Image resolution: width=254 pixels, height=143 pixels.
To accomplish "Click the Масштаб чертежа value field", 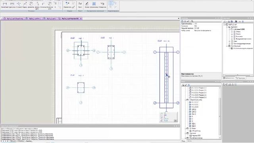I will [207, 28].
